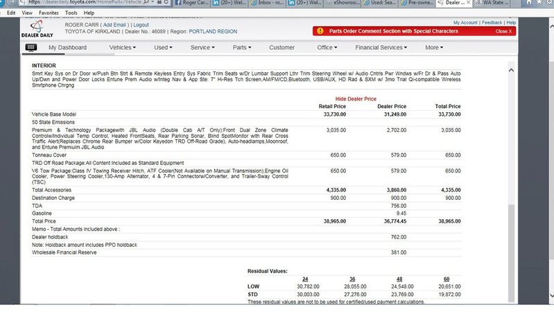
Task: Expand the Used dropdown menu
Action: [x=163, y=47]
